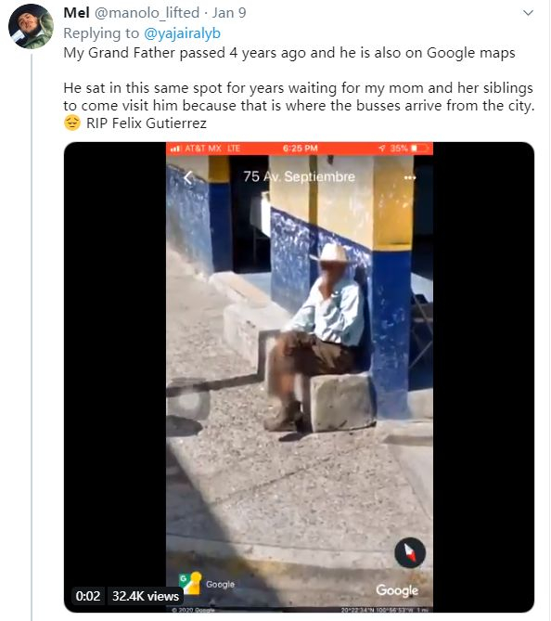This screenshot has width=551, height=621.
Task: Click the 6:25 PM clock in status bar
Action: click(x=301, y=149)
